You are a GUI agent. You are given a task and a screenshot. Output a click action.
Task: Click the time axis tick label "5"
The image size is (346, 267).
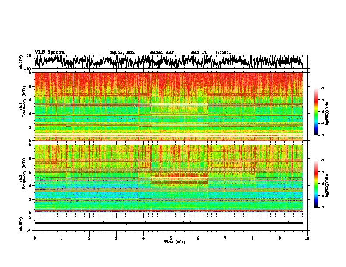click(171, 238)
